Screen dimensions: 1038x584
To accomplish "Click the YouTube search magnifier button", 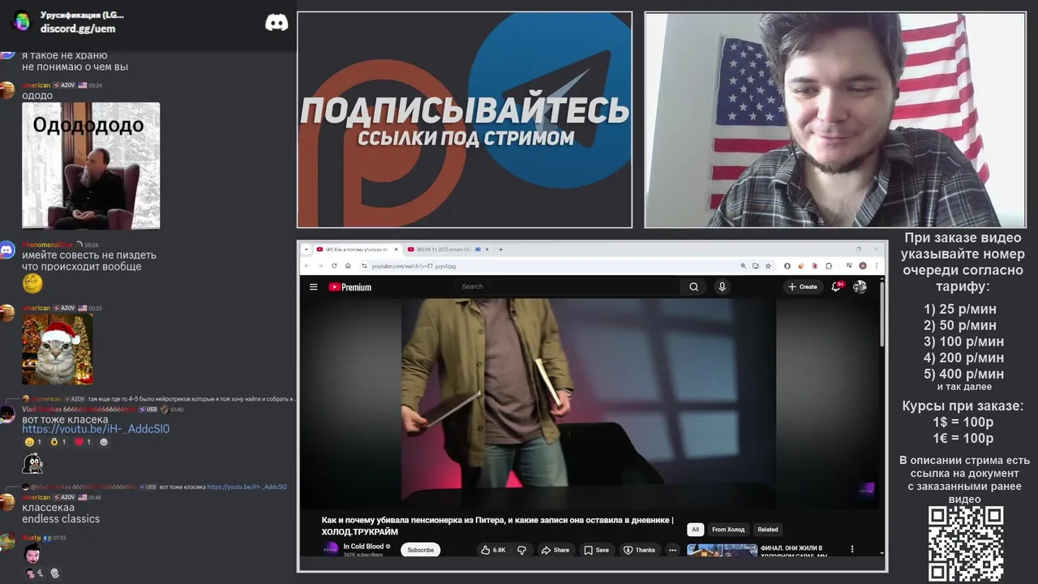I will coord(693,286).
